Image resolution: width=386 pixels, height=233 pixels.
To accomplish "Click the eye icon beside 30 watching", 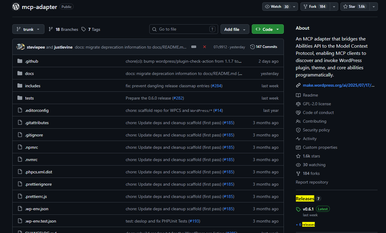I will (298, 164).
